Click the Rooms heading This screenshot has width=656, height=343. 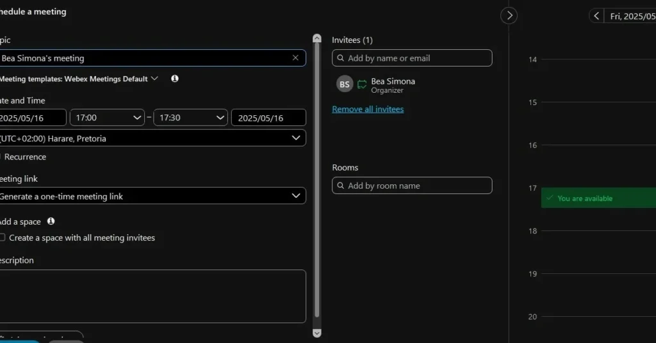(x=345, y=168)
